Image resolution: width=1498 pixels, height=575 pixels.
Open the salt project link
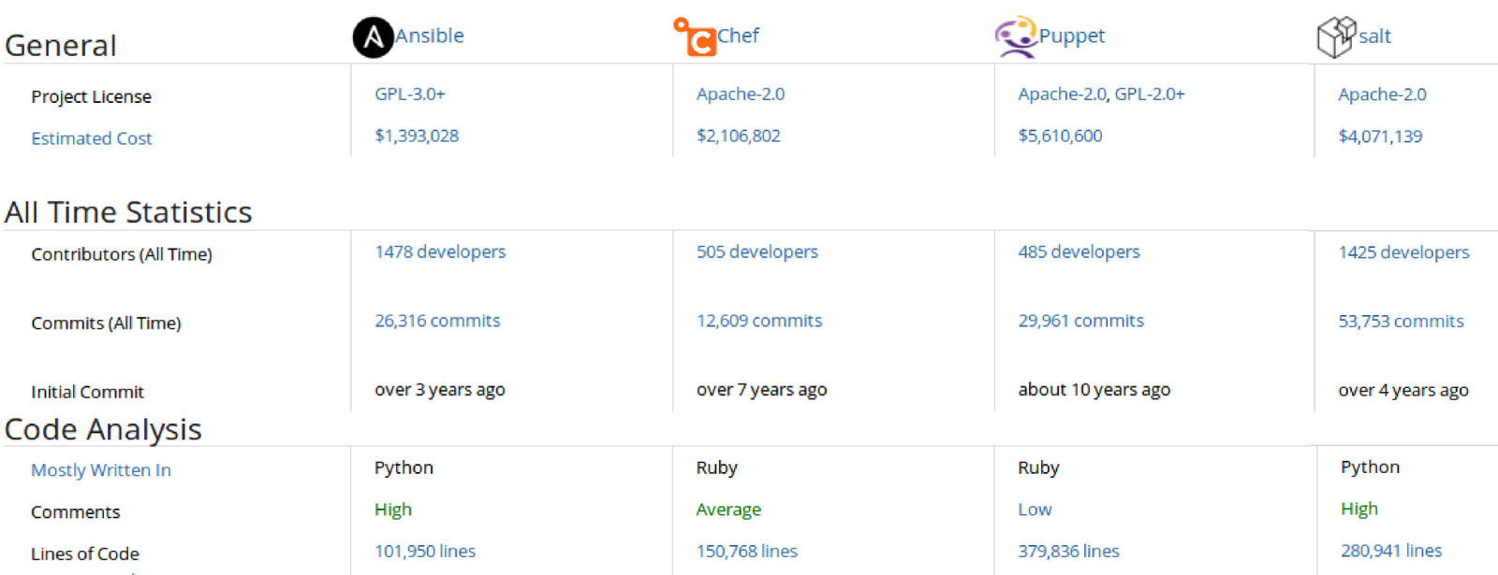1374,36
